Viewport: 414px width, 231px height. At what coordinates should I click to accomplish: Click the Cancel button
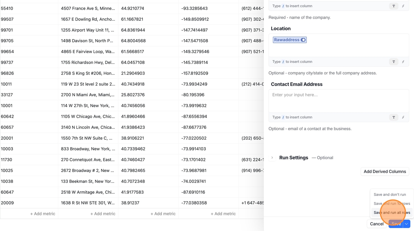point(377,224)
